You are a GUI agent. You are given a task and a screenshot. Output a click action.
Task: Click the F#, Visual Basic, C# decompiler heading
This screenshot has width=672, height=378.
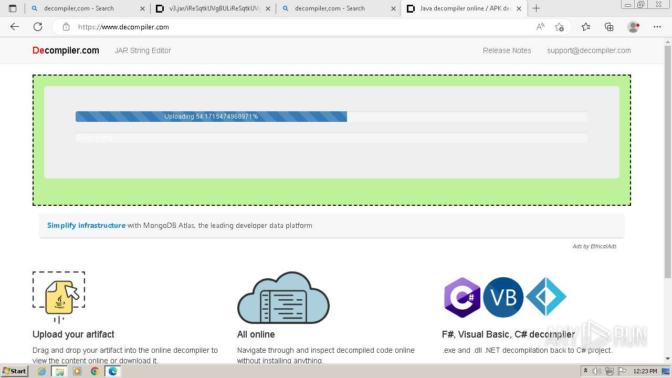coord(508,334)
